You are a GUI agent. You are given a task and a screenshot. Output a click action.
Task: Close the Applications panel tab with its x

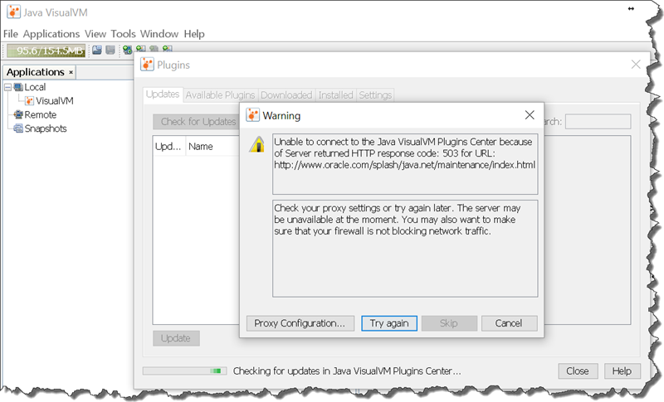[71, 73]
